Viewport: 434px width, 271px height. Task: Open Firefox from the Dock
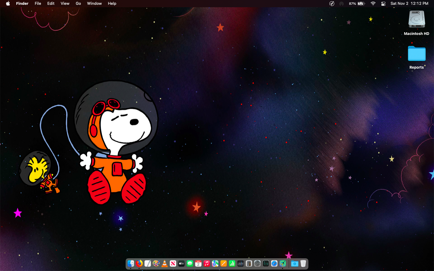tap(139, 263)
